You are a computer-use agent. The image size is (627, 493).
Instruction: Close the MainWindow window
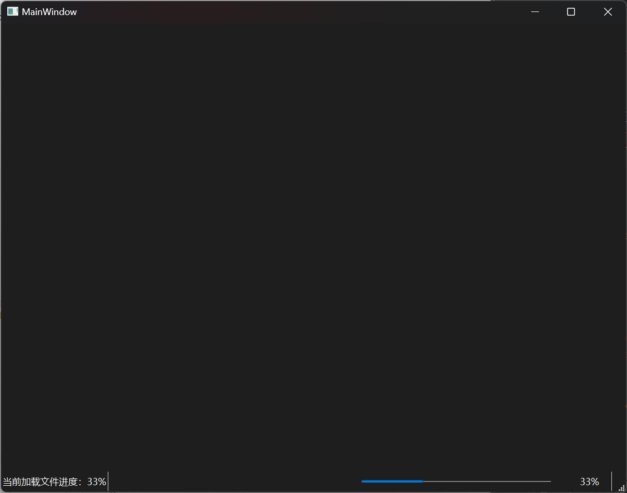pos(608,11)
